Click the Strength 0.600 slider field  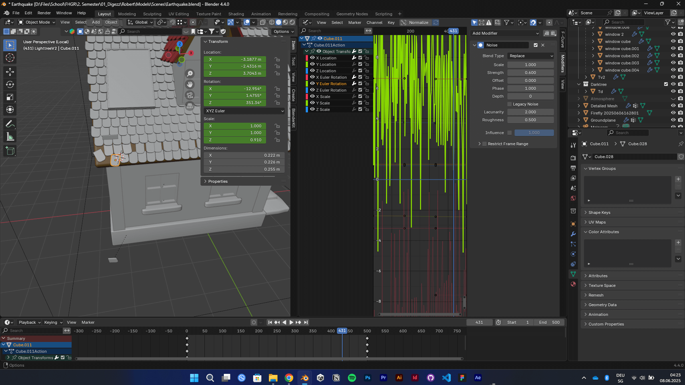click(531, 73)
